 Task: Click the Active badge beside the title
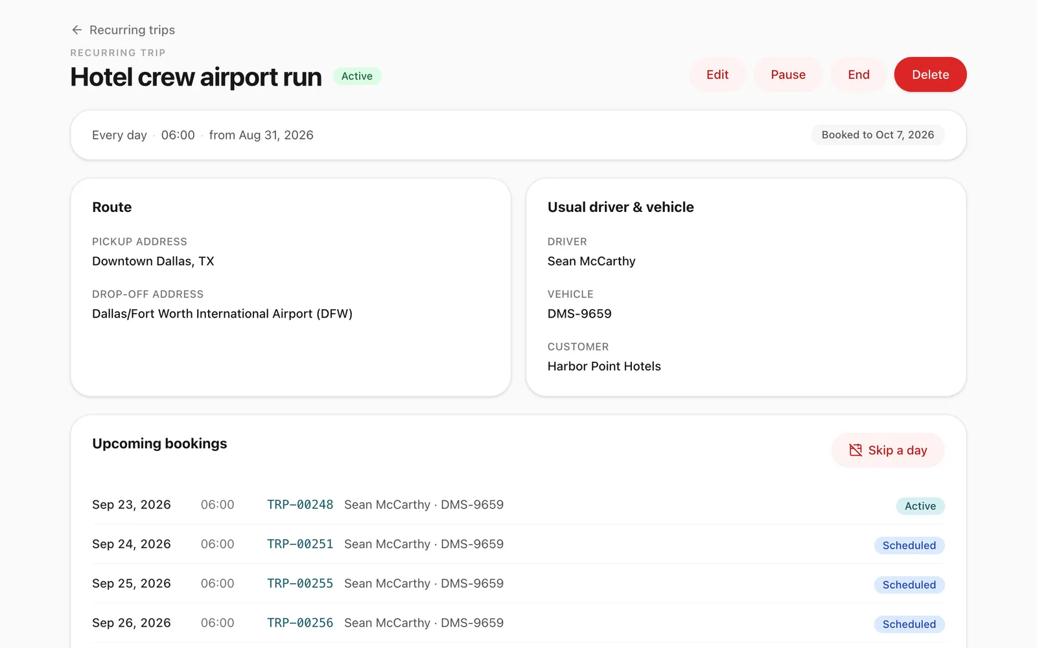(357, 76)
